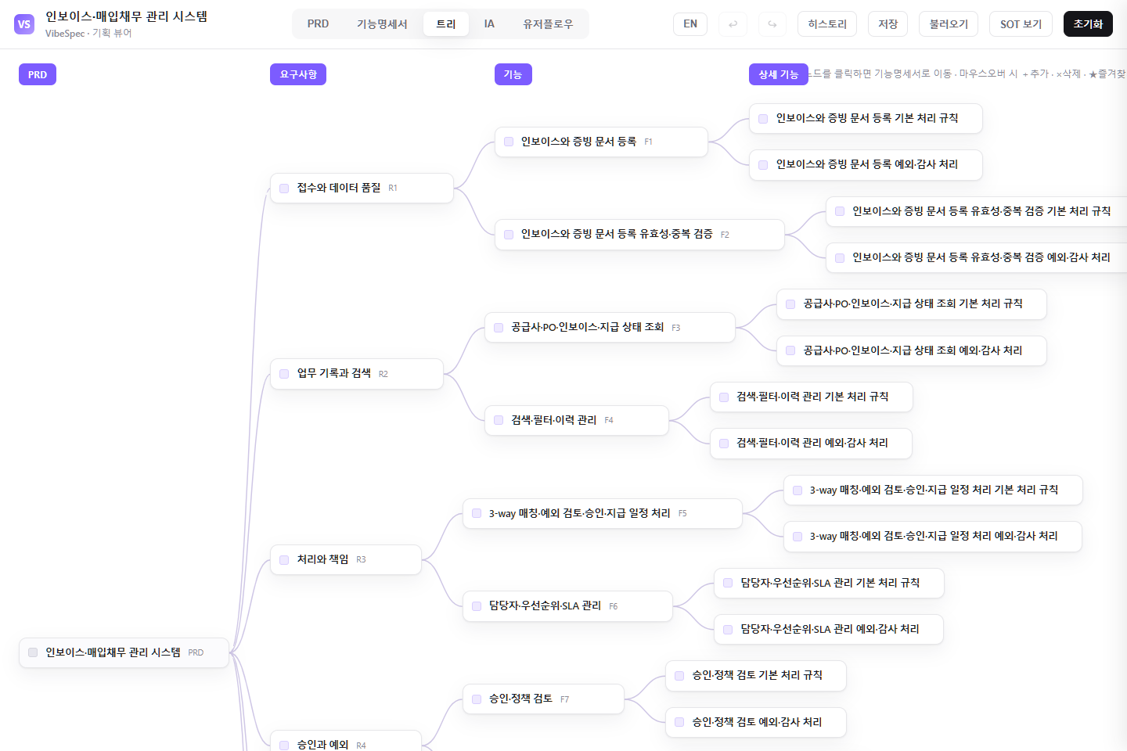Toggle checkbox of 3-way 매칭 F5 node

[x=477, y=513]
